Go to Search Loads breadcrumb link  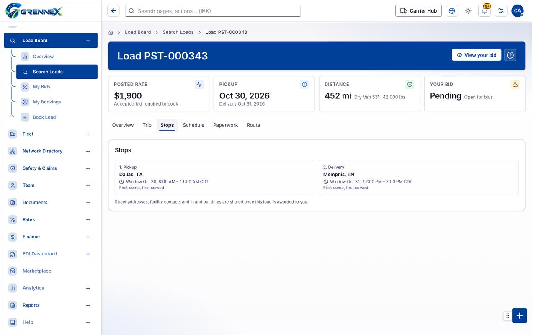178,32
